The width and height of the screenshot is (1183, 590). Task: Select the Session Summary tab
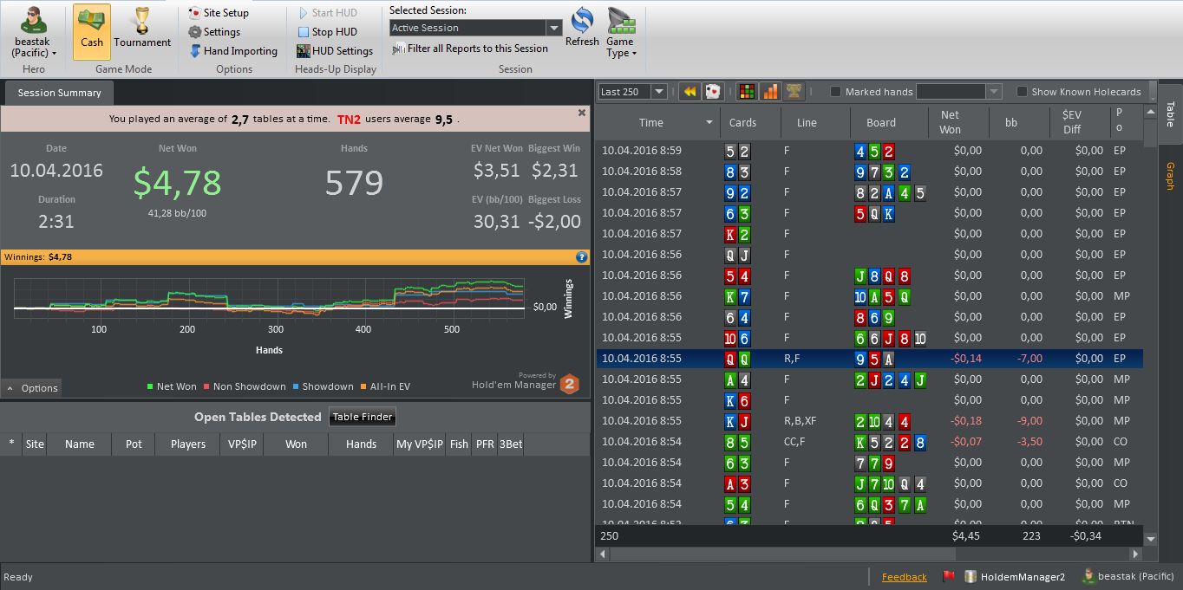(x=59, y=93)
